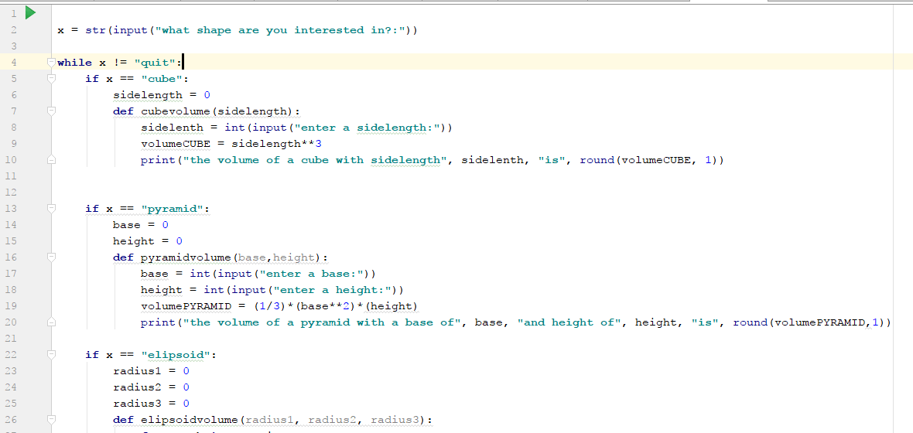Click gutter line number 2
913x433 pixels.
click(x=13, y=29)
